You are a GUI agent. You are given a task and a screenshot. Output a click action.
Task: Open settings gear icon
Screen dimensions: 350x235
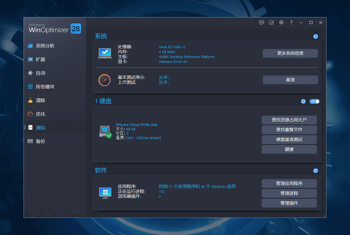point(281,22)
